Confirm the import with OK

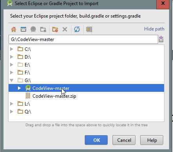tap(96, 140)
